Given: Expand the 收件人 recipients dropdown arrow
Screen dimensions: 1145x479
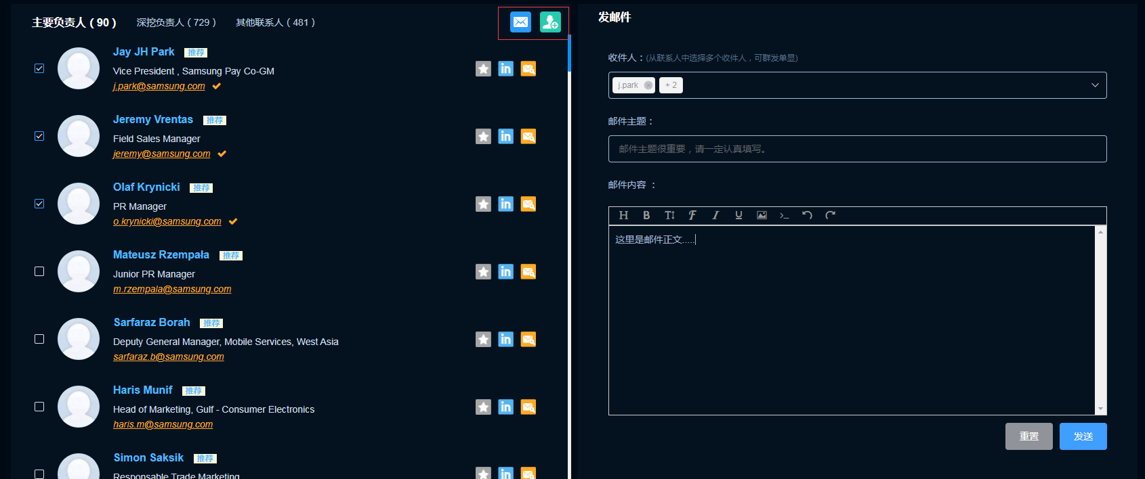Looking at the screenshot, I should [1095, 85].
